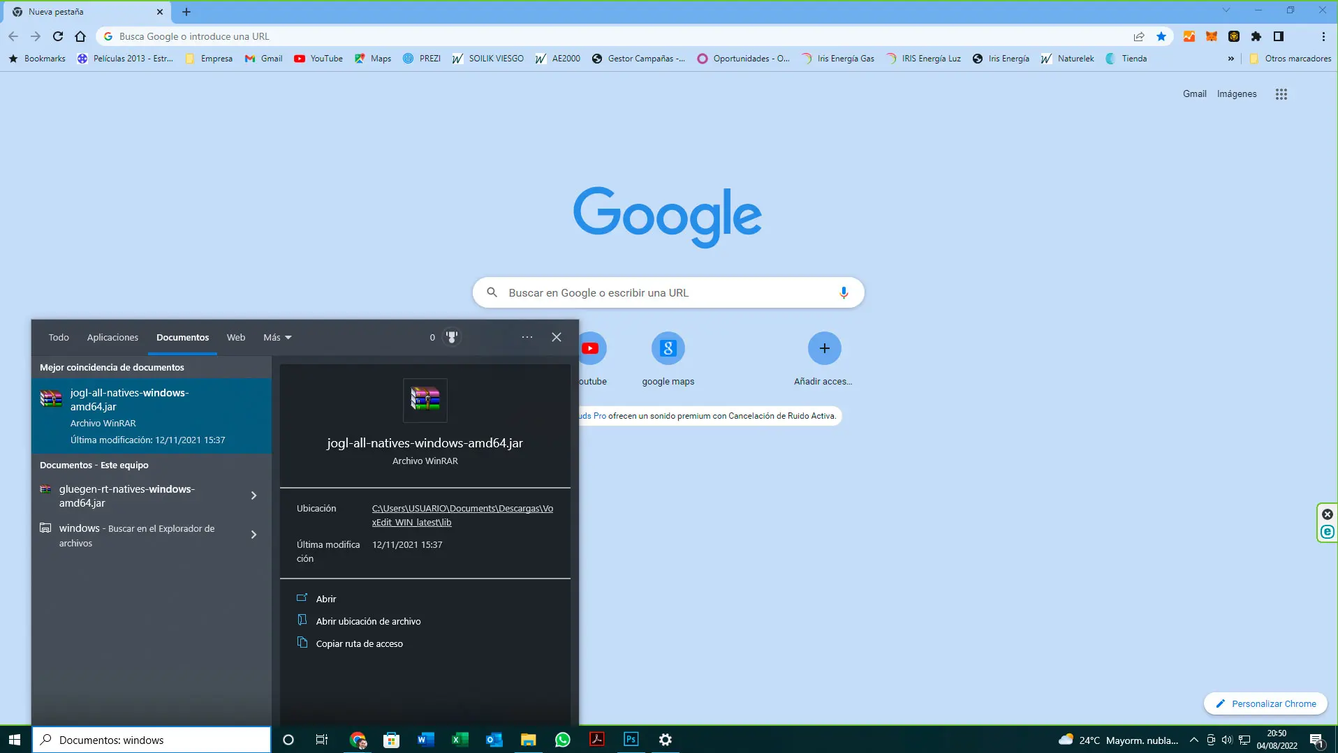Click the Google voice search microphone
Screen dimensions: 1338x753
coord(844,292)
